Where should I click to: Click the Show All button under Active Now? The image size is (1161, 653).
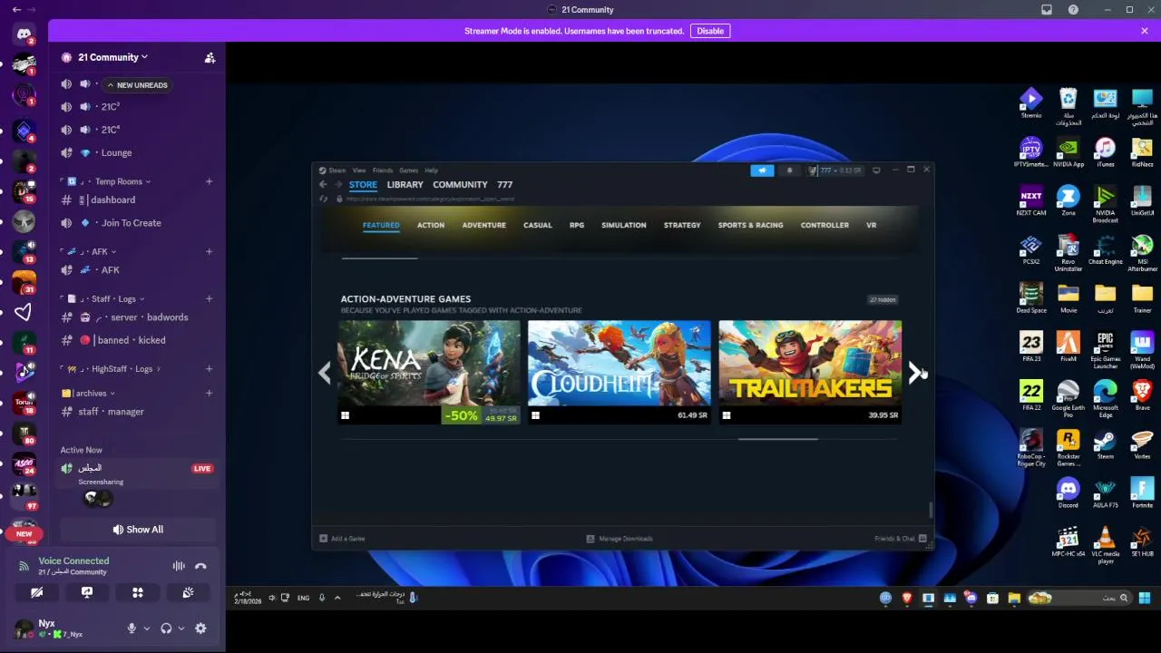[138, 530]
